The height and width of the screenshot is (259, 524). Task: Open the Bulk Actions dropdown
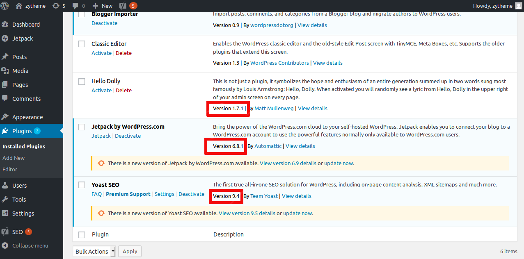click(x=94, y=252)
